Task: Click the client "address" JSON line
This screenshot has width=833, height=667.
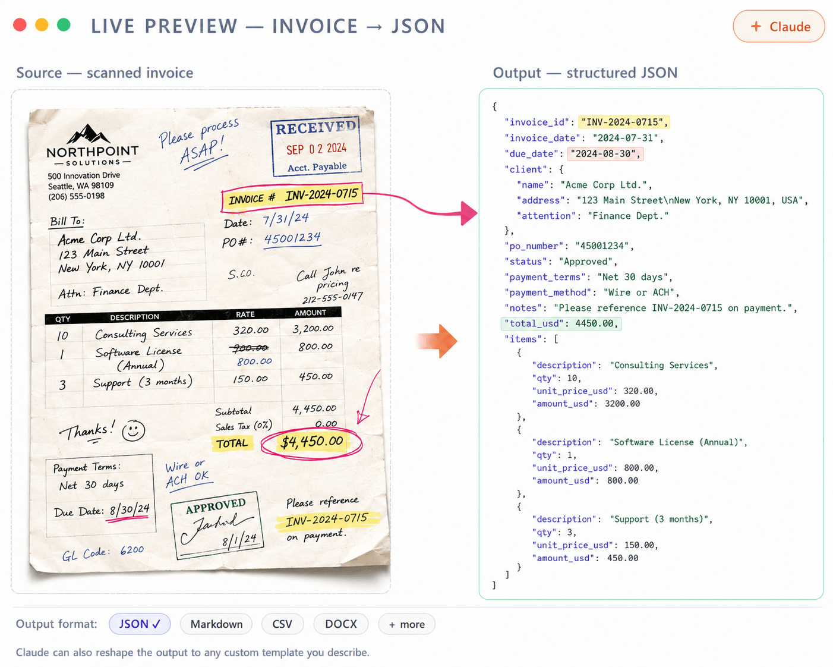Action: click(662, 200)
